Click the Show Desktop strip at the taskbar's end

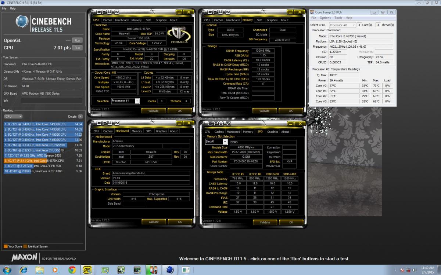tap(439, 270)
